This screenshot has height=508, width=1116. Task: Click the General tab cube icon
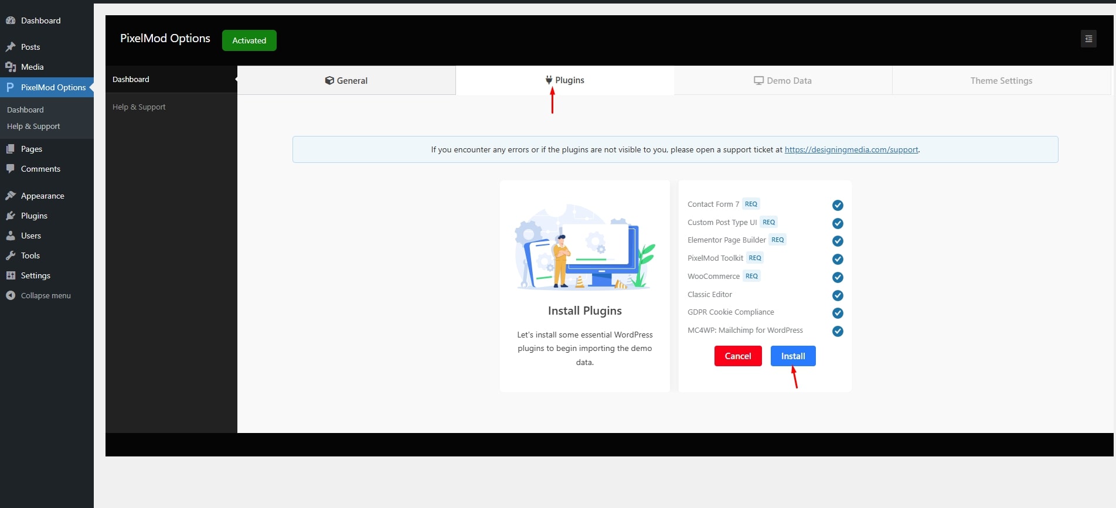329,81
